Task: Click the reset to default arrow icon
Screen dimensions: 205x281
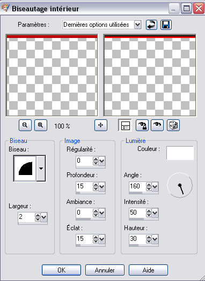Action: click(x=151, y=25)
